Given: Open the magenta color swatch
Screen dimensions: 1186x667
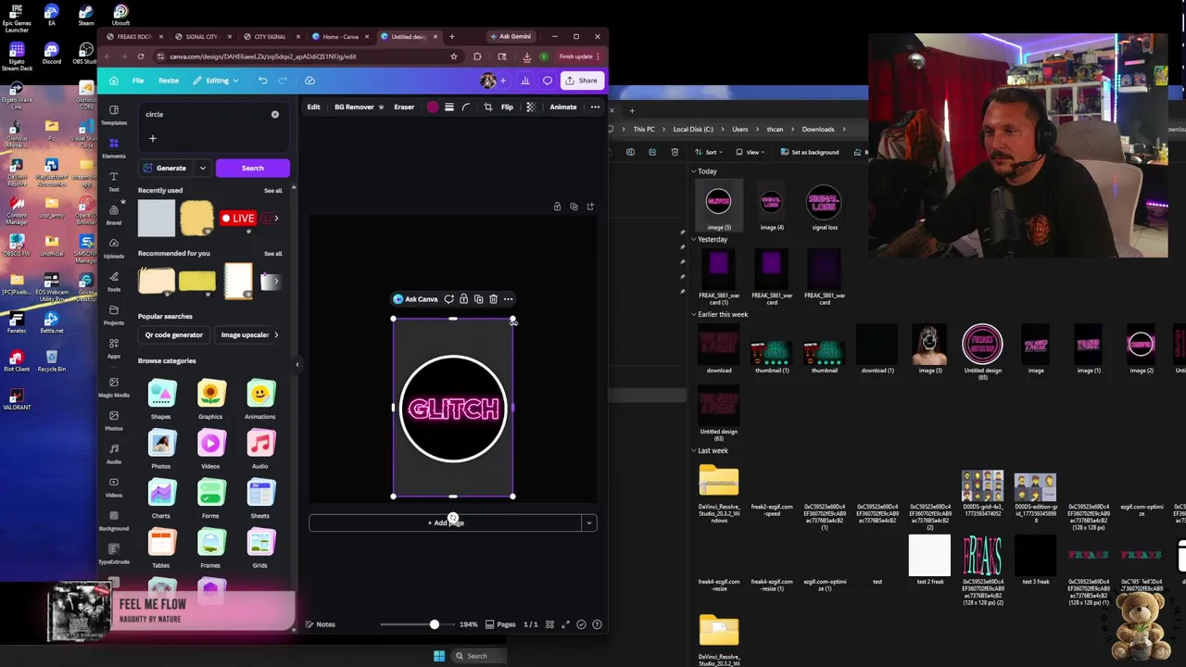Looking at the screenshot, I should [x=433, y=107].
